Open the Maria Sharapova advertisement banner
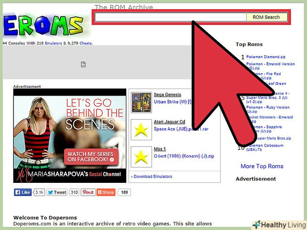The width and height of the screenshot is (307, 230). click(x=70, y=136)
